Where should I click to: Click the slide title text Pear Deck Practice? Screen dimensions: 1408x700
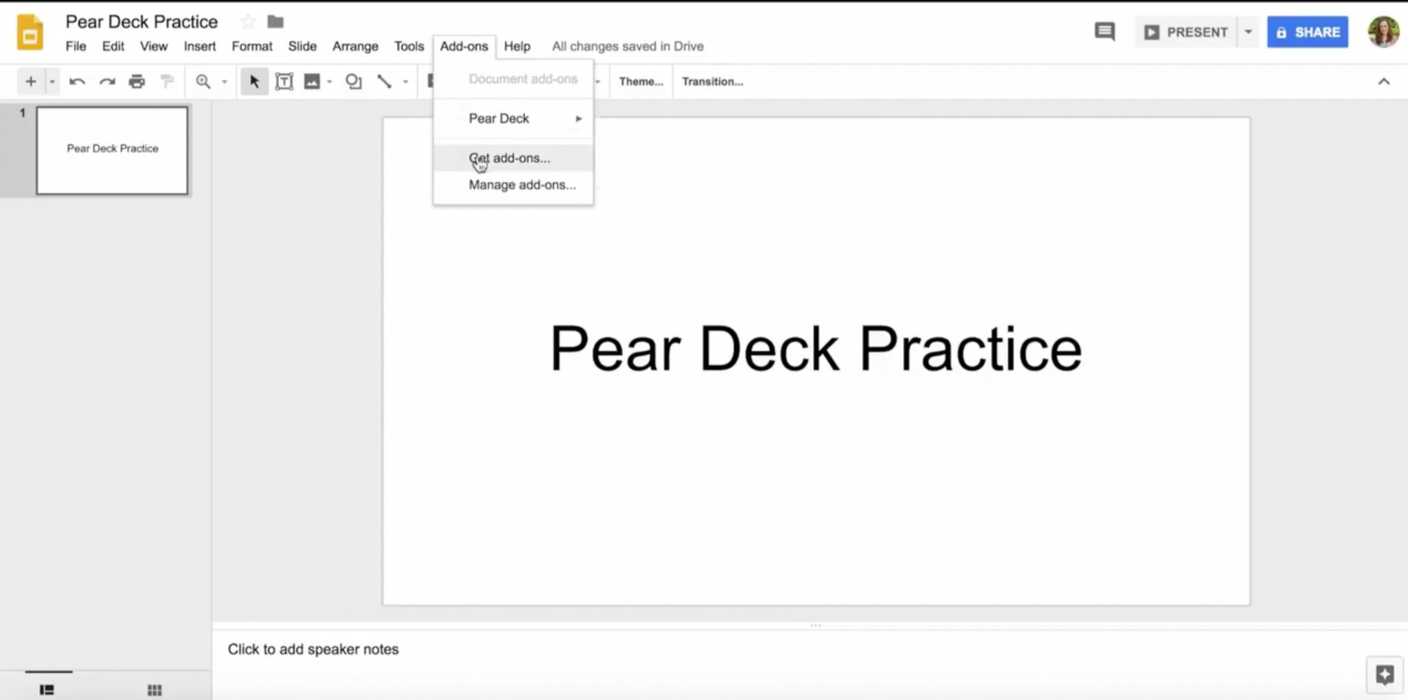[816, 349]
